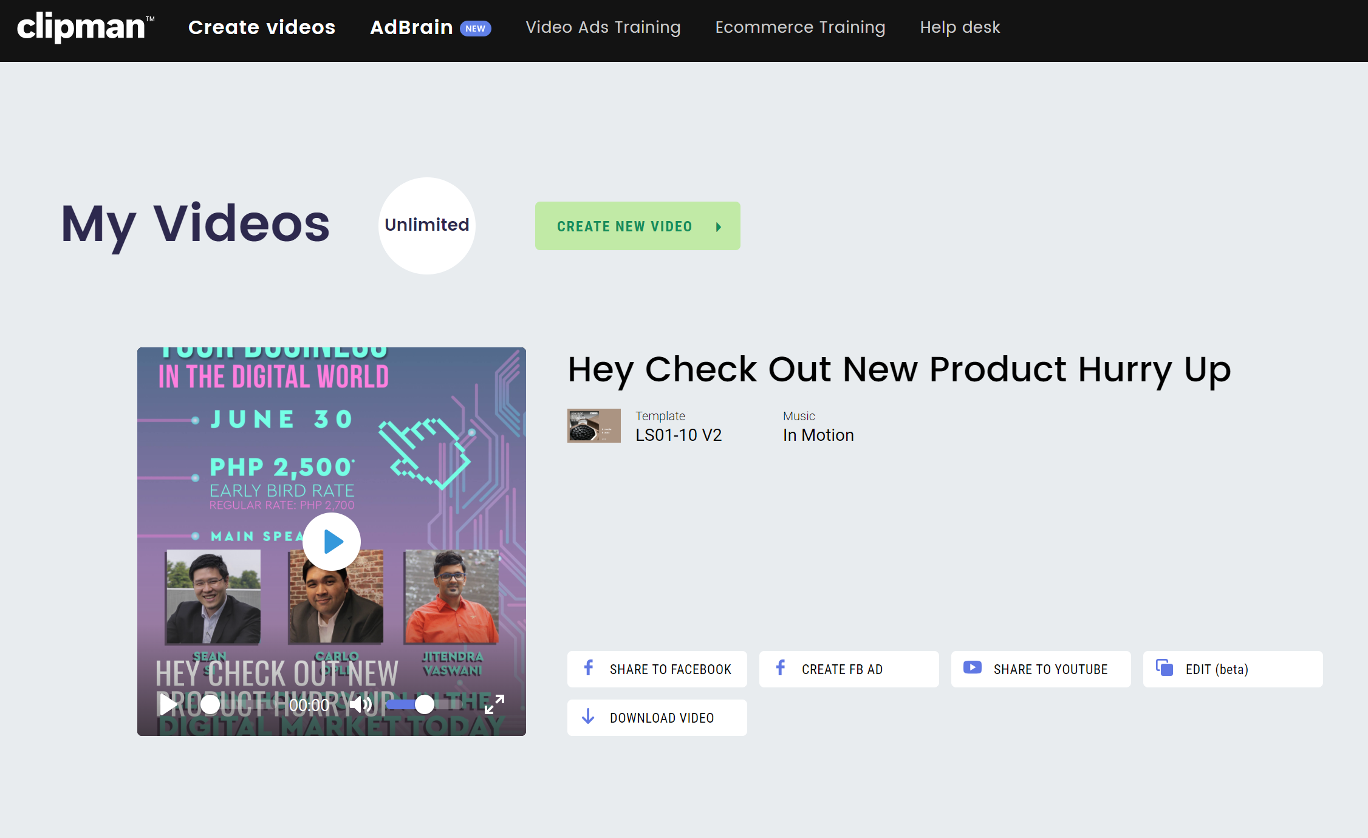Viewport: 1368px width, 838px height.
Task: Click the LS01-10 V2 template thumbnail
Action: tap(593, 425)
